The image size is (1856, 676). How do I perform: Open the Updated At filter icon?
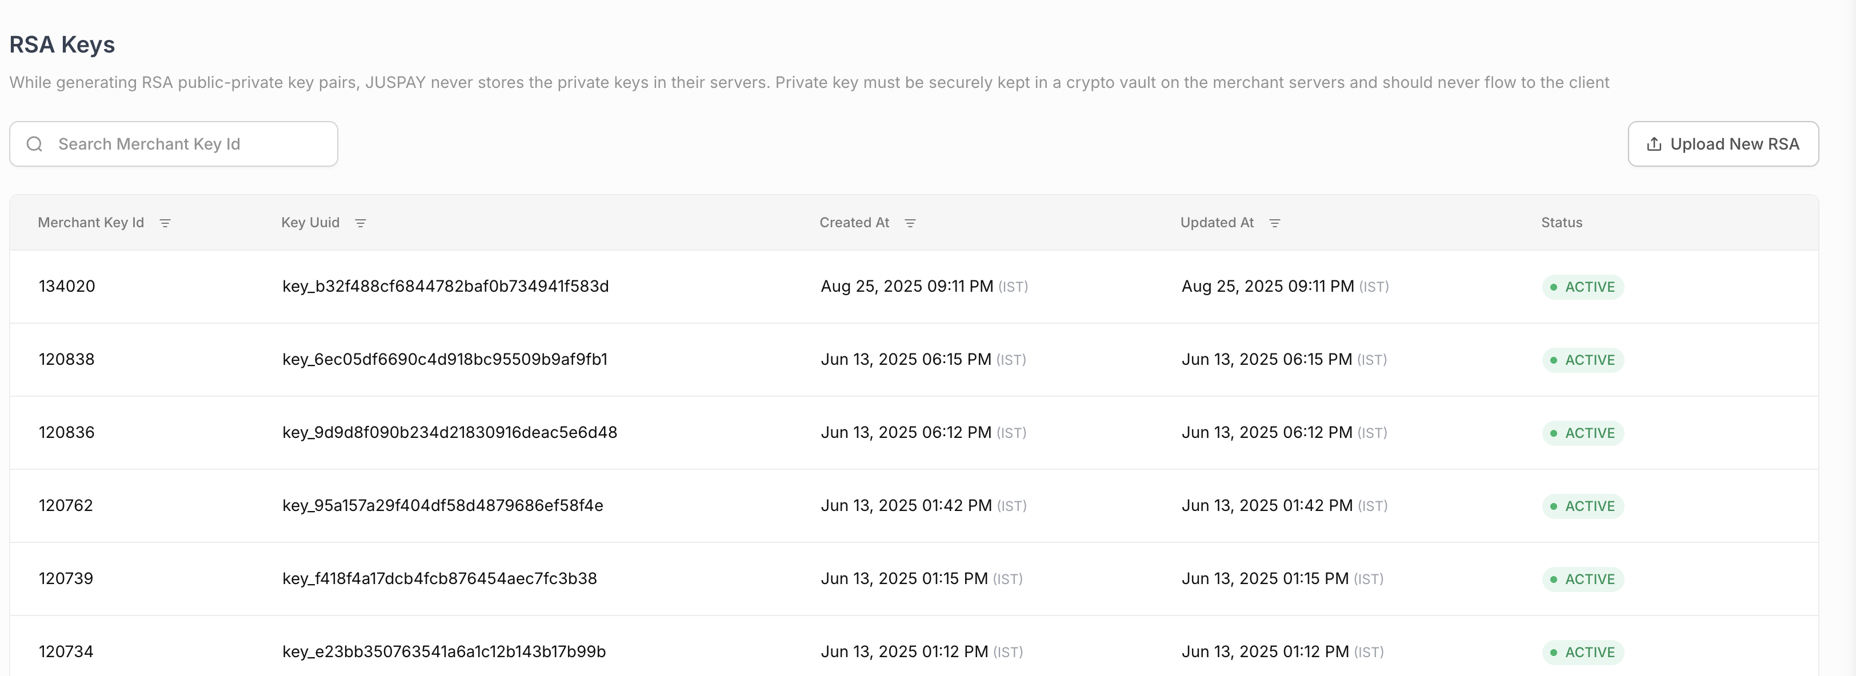[1274, 223]
